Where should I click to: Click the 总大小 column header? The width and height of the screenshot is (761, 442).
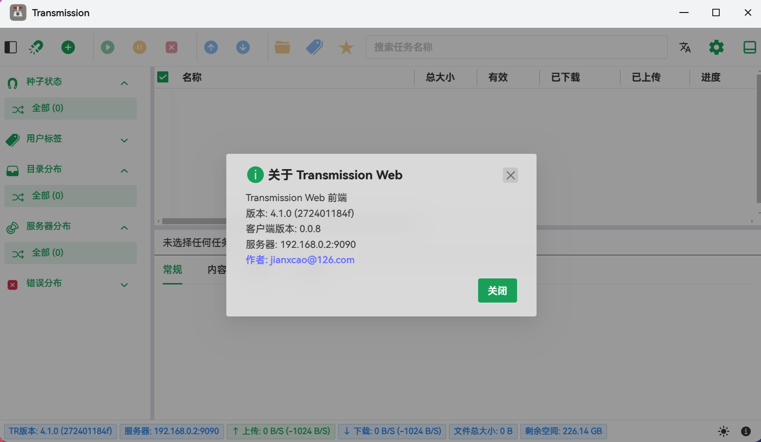point(440,77)
